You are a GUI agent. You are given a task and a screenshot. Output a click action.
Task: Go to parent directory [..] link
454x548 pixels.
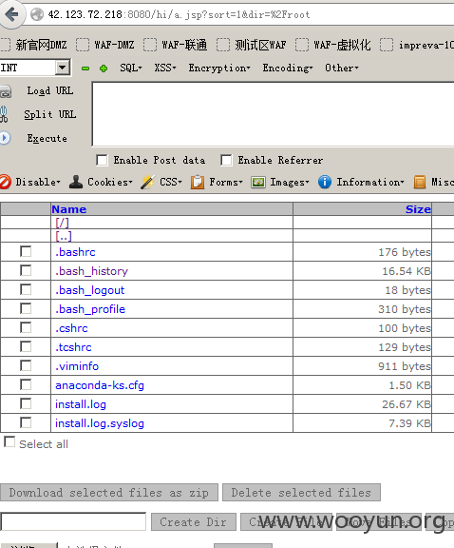64,236
